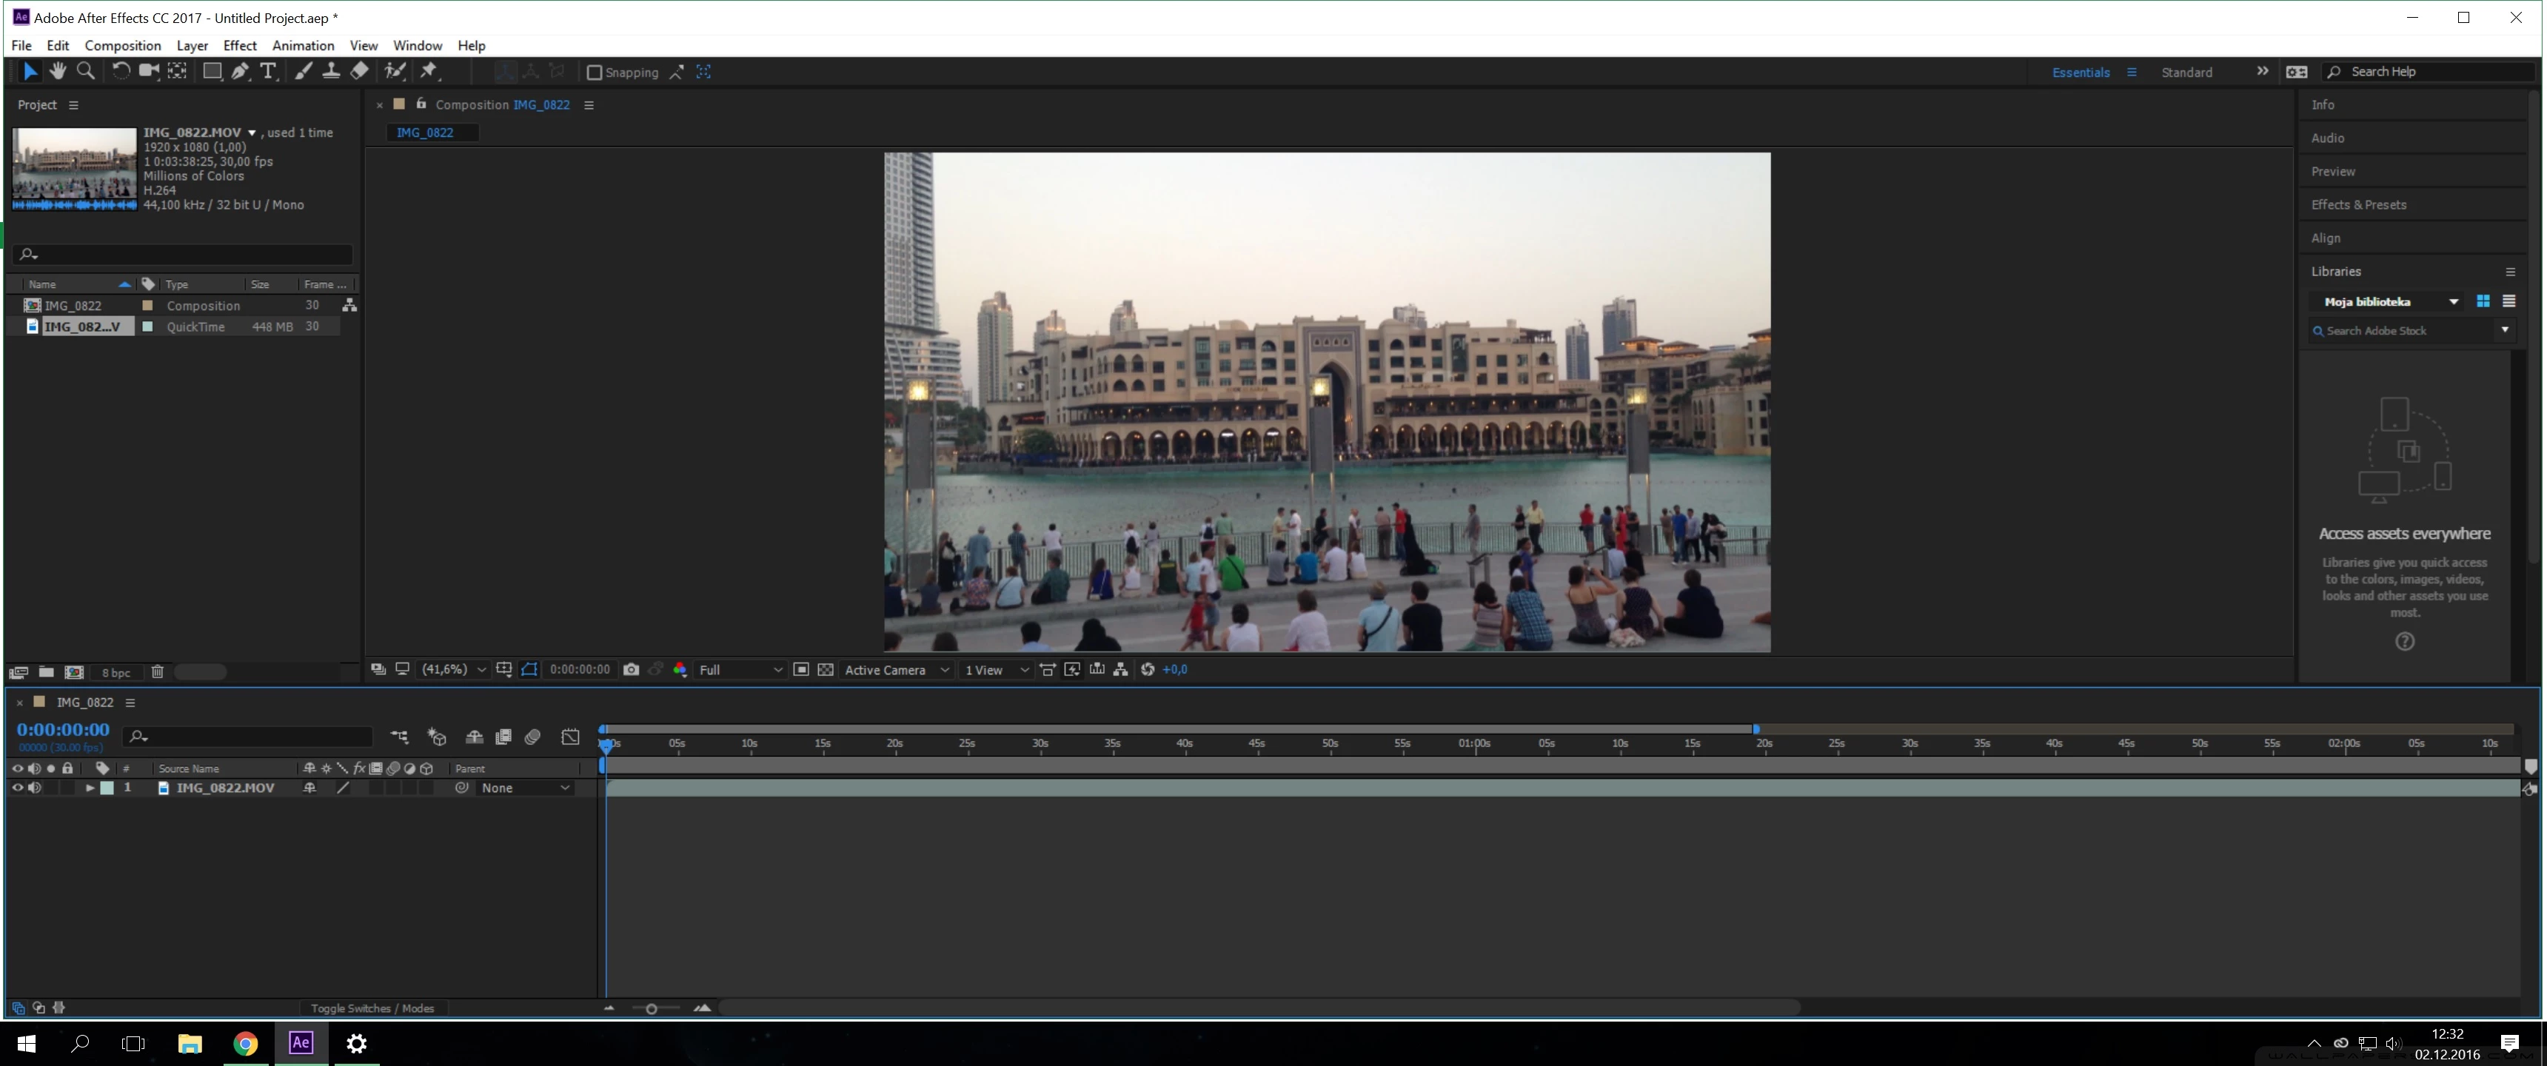Click Toggle Switches / Modes button
The image size is (2547, 1066).
click(372, 1008)
